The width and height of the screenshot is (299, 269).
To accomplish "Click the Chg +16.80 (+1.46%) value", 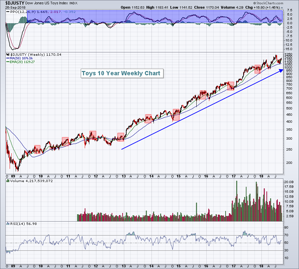I will 262,7.
